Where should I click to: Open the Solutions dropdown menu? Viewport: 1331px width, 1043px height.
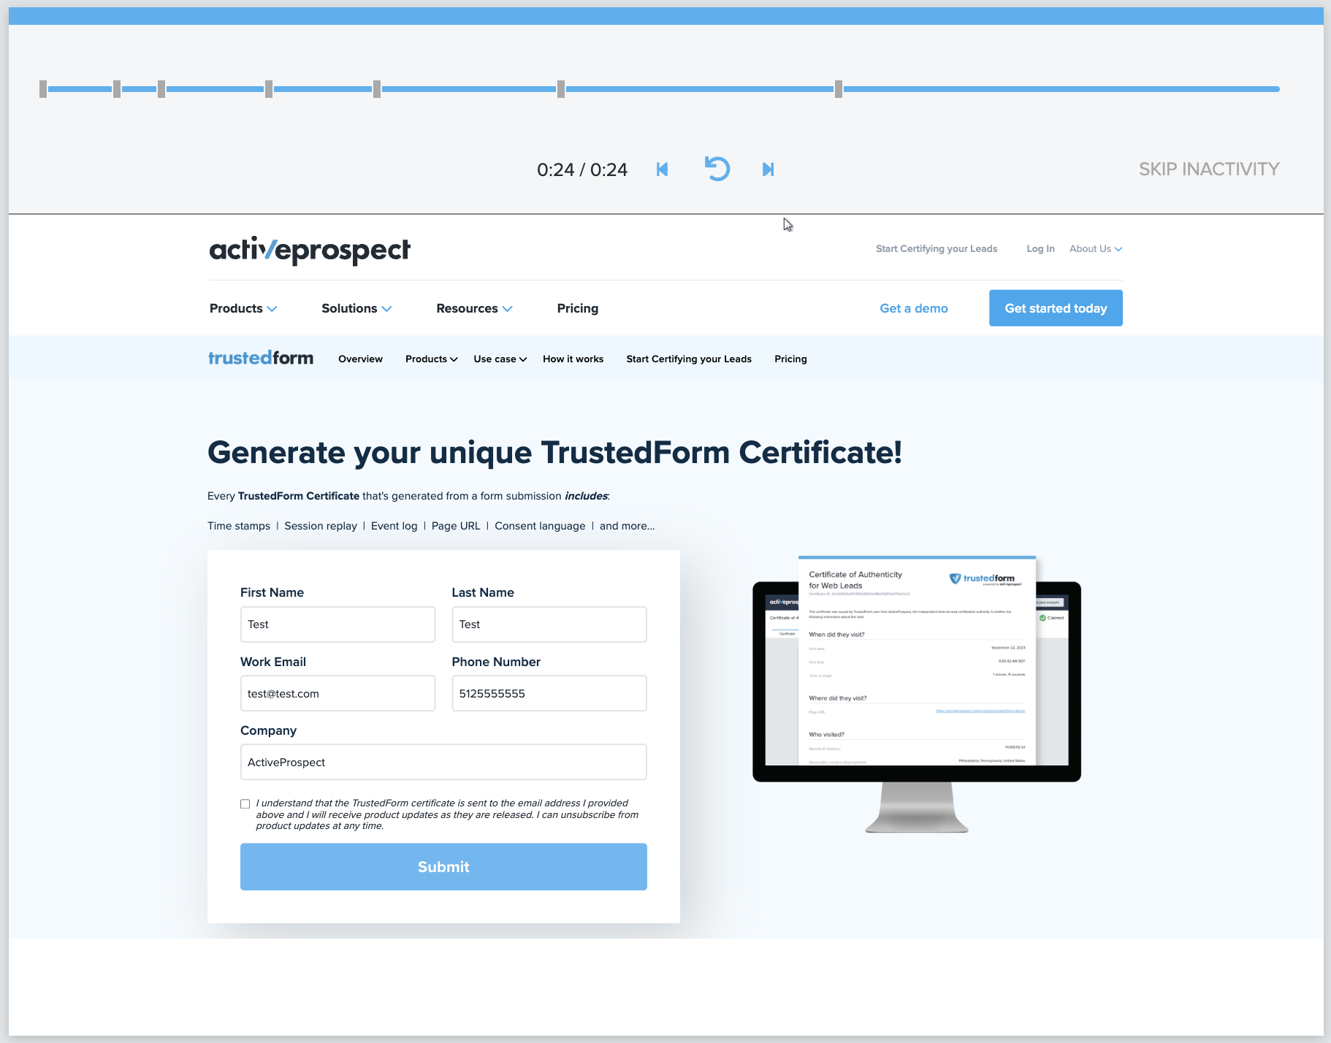coord(356,308)
